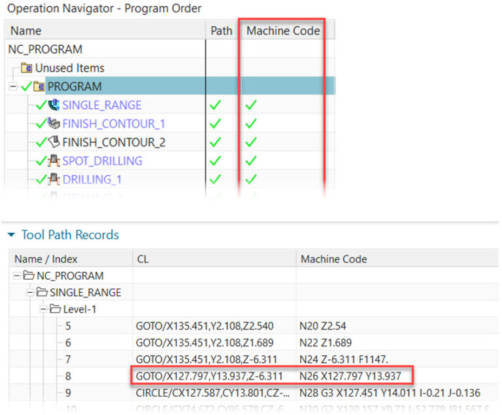Click the Unused Items folder icon
Screen dimensions: 502x415
27,68
